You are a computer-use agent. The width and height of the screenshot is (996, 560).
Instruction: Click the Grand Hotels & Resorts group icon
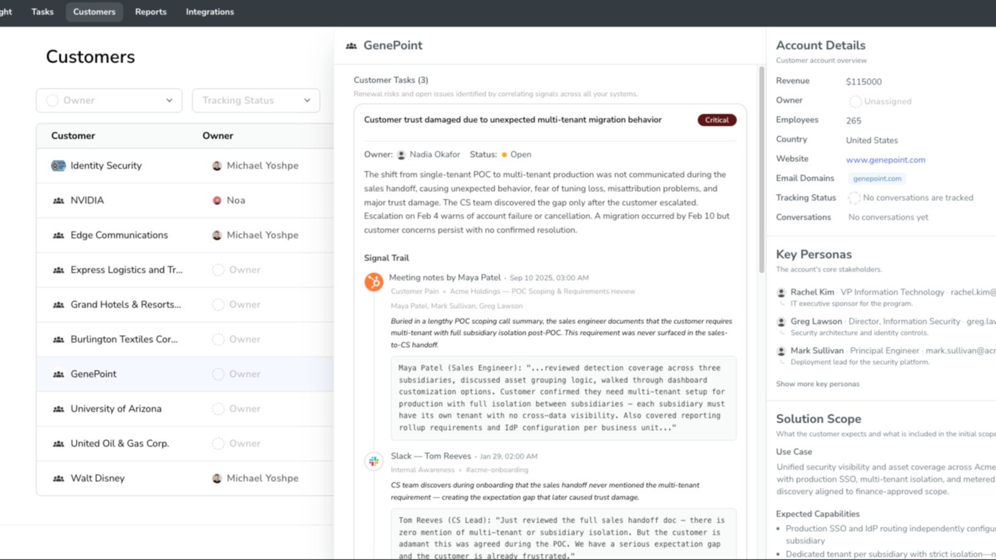coord(59,305)
